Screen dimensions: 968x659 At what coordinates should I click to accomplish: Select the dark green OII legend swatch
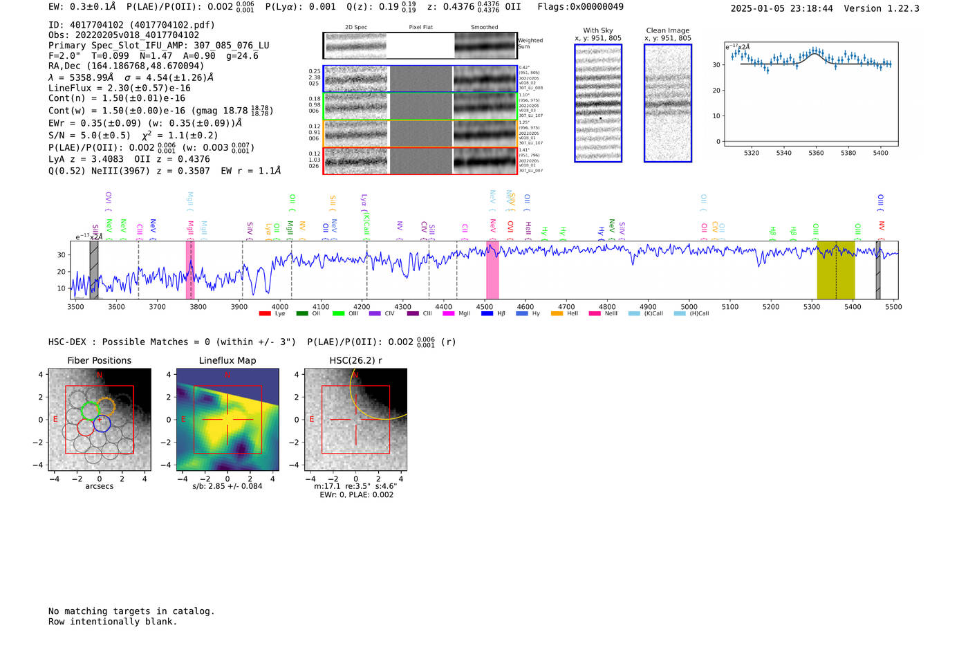[x=301, y=314]
